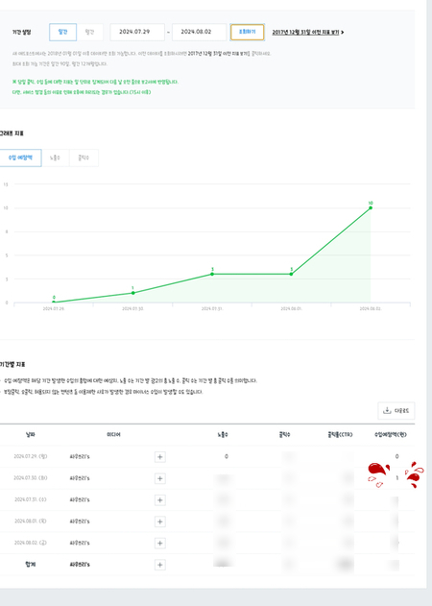The width and height of the screenshot is (432, 606).
Task: Switch to the 월간 (monthly) period toggle
Action: 89,32
